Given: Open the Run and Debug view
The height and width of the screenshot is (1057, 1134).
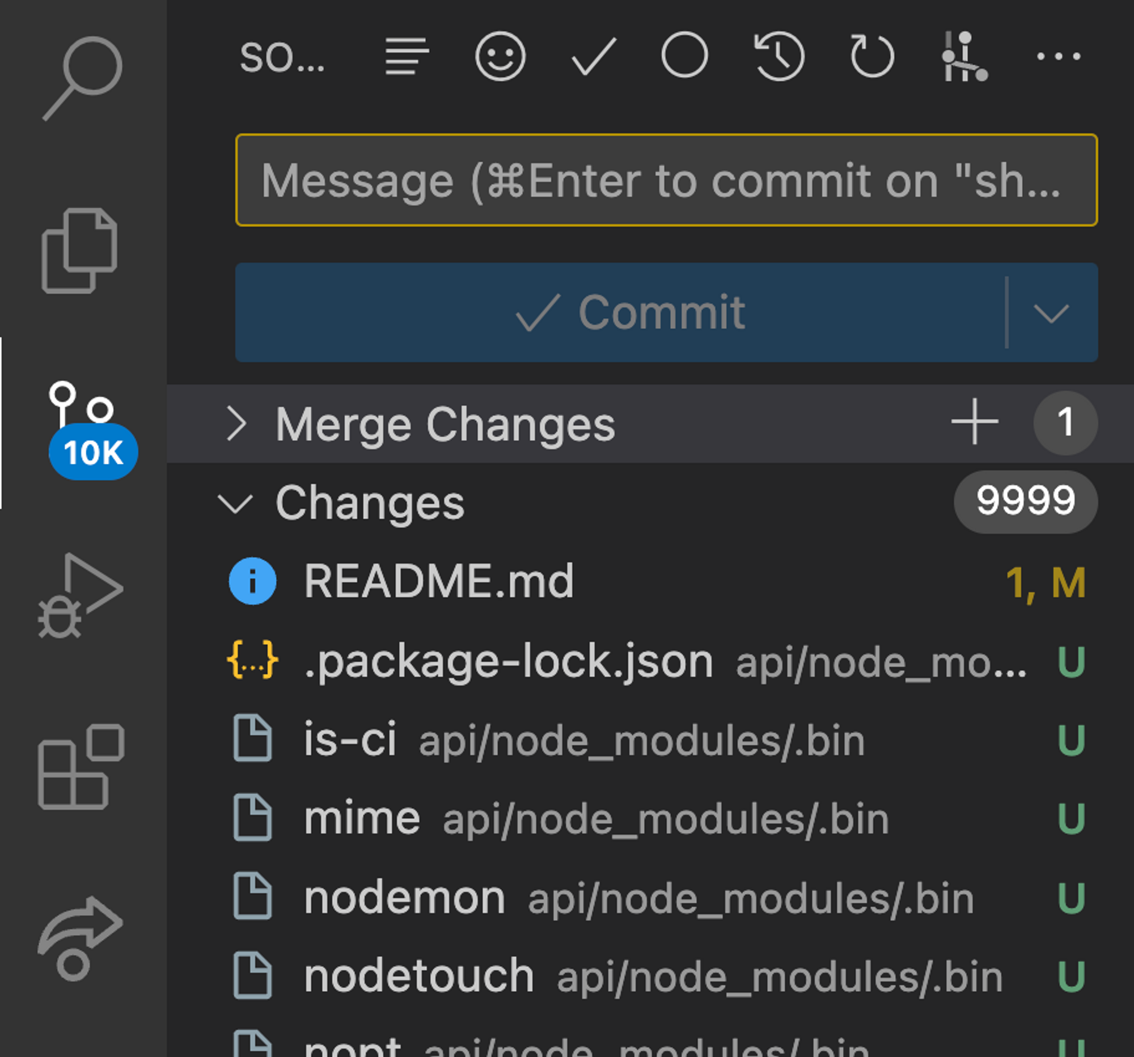Looking at the screenshot, I should 80,595.
